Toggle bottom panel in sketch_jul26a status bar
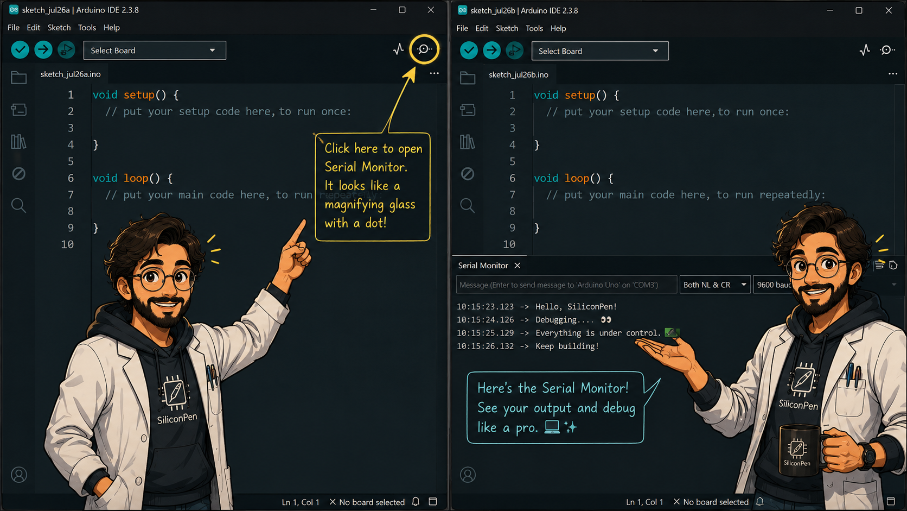Screen dimensions: 907x511 [433, 502]
